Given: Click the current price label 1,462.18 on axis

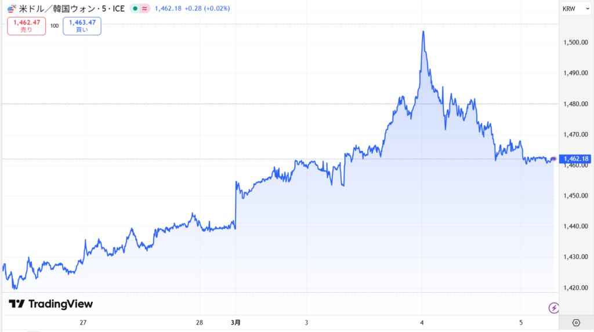Looking at the screenshot, I should click(x=576, y=159).
